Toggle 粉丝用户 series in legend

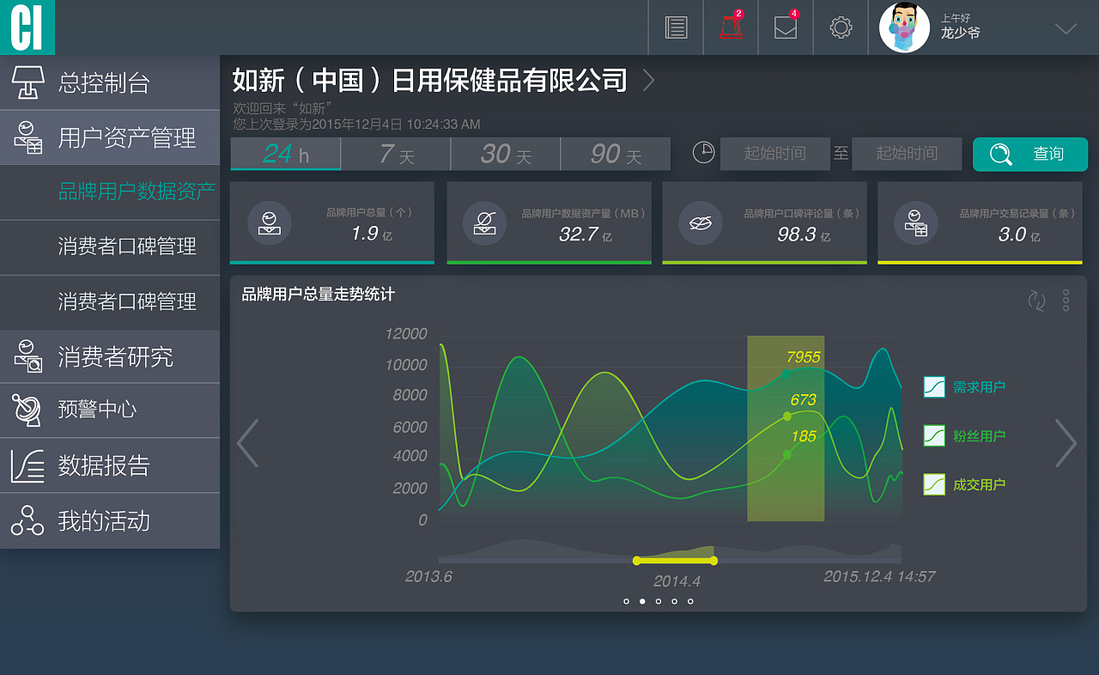(964, 435)
